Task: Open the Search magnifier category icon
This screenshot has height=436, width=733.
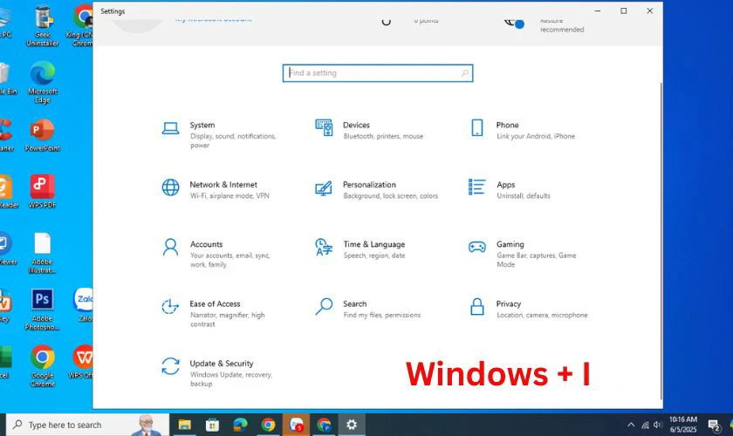Action: coord(324,307)
